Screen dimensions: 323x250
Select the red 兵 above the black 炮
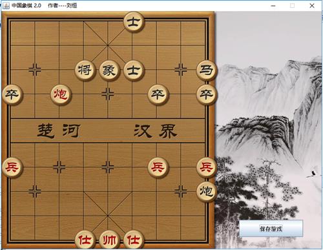[x=206, y=167]
